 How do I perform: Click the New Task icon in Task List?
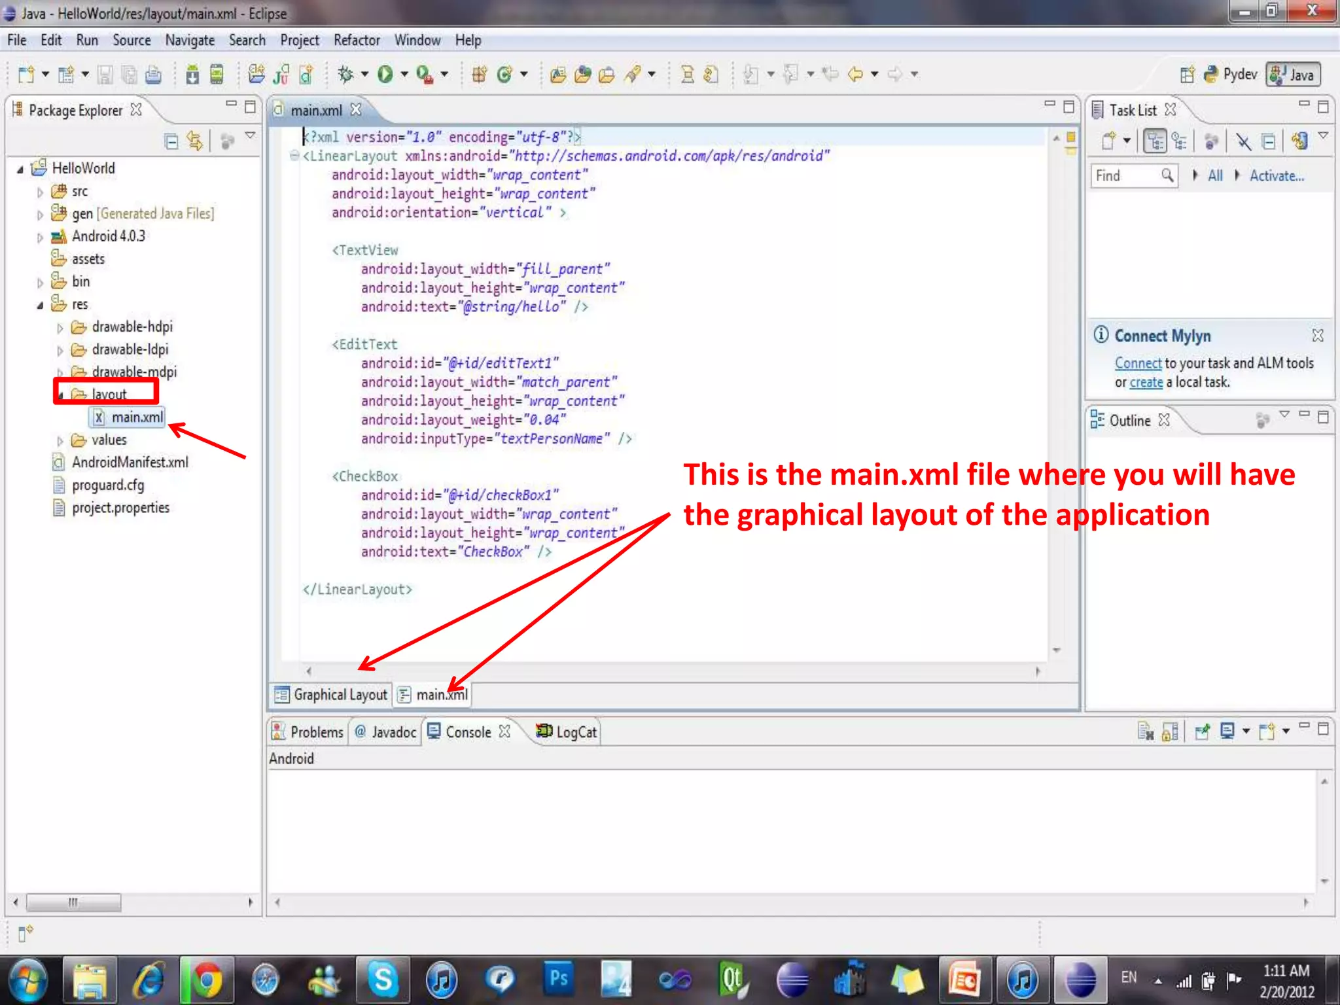click(x=1108, y=141)
